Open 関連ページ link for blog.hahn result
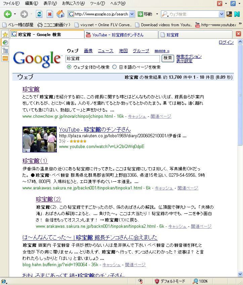This screenshot has width=243, height=285. point(135,264)
